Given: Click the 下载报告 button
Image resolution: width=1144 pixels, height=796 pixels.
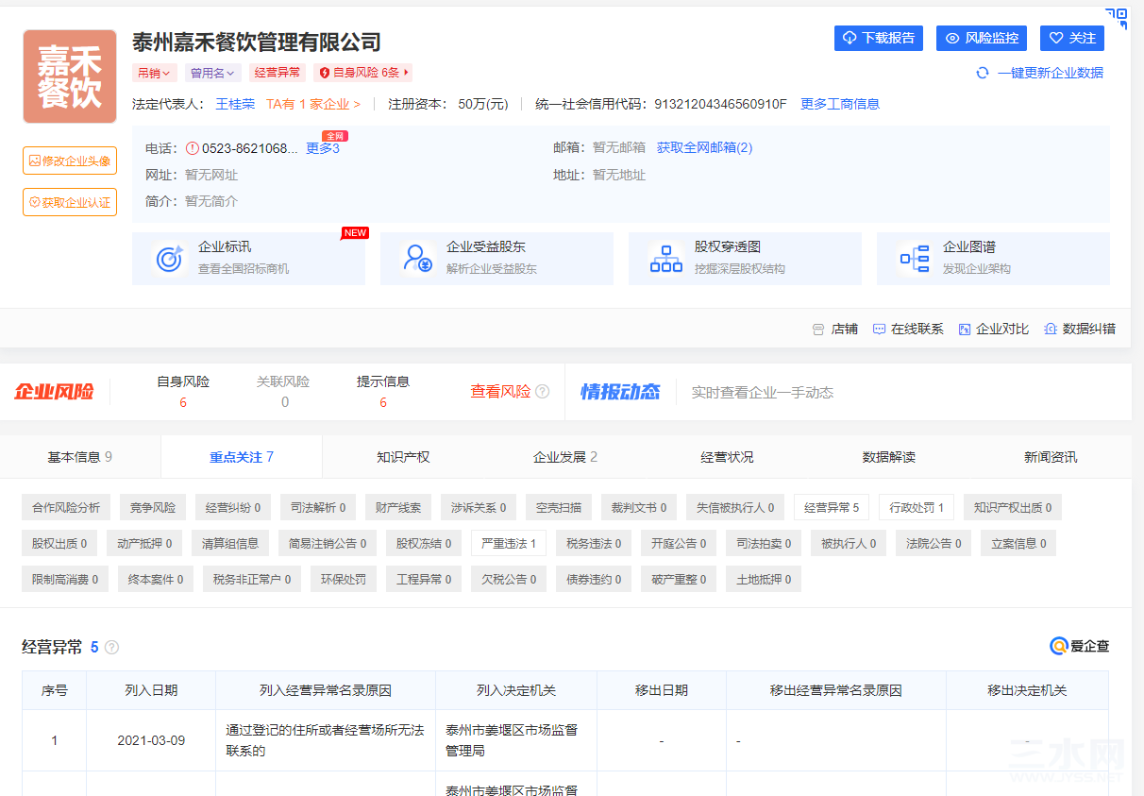Looking at the screenshot, I should point(879,38).
